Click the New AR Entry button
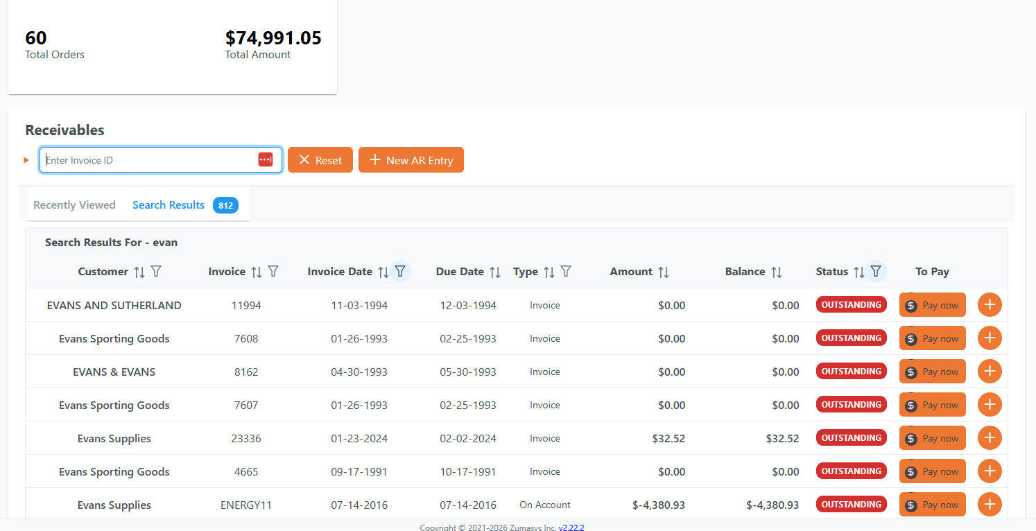Image resolution: width=1036 pixels, height=531 pixels. pos(411,159)
